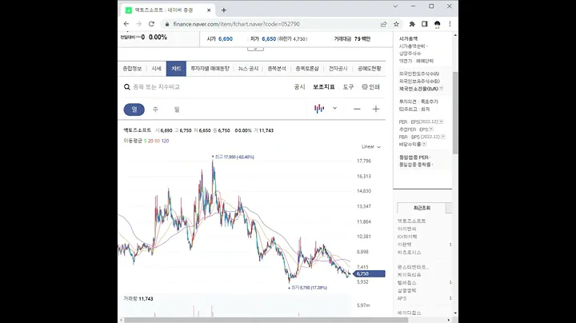The image size is (576, 323).
Task: Open chart type dropdown arrow beside candlestick icon
Action: click(334, 108)
